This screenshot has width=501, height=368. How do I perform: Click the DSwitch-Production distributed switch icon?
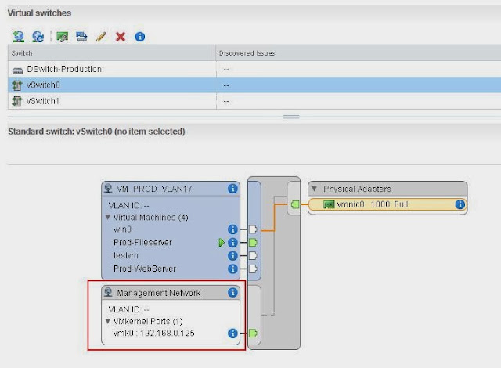point(17,70)
